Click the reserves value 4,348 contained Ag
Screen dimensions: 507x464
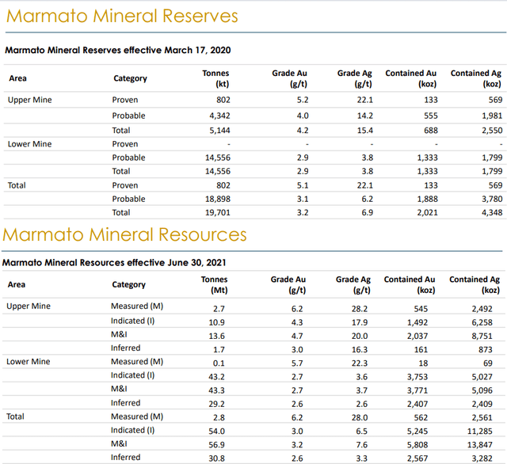click(492, 213)
